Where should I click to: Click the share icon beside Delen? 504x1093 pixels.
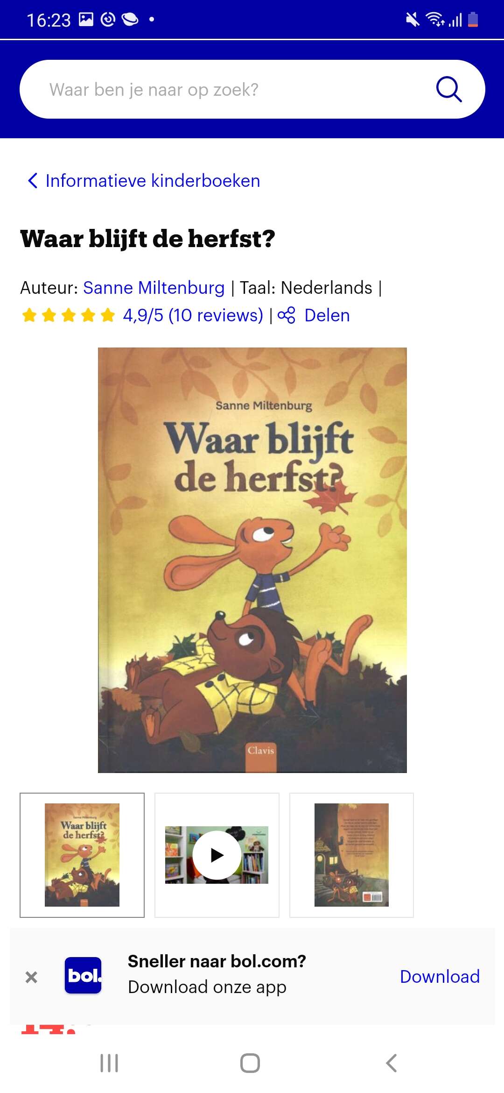(x=287, y=315)
